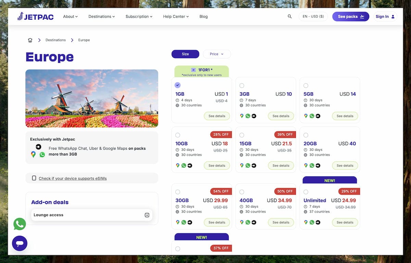See details for the 20GB pack

coord(345,166)
